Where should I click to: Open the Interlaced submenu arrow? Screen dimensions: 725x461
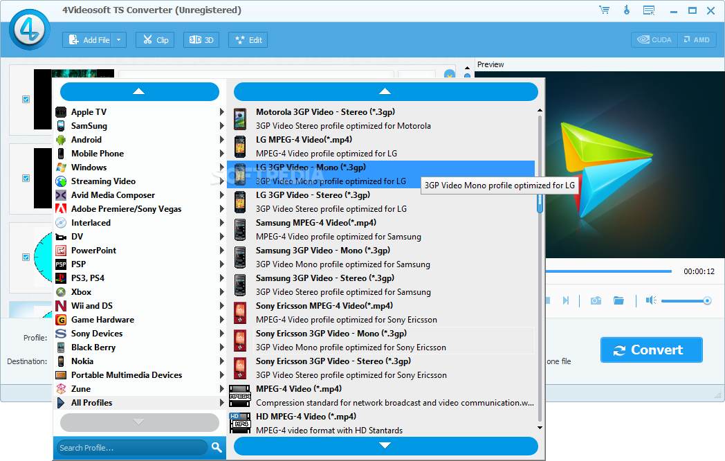[x=221, y=223]
